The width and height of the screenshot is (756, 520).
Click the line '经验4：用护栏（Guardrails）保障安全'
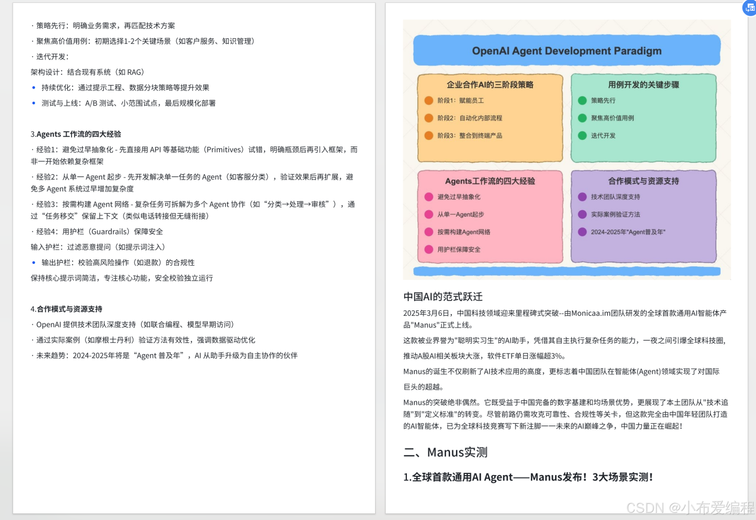(x=97, y=231)
